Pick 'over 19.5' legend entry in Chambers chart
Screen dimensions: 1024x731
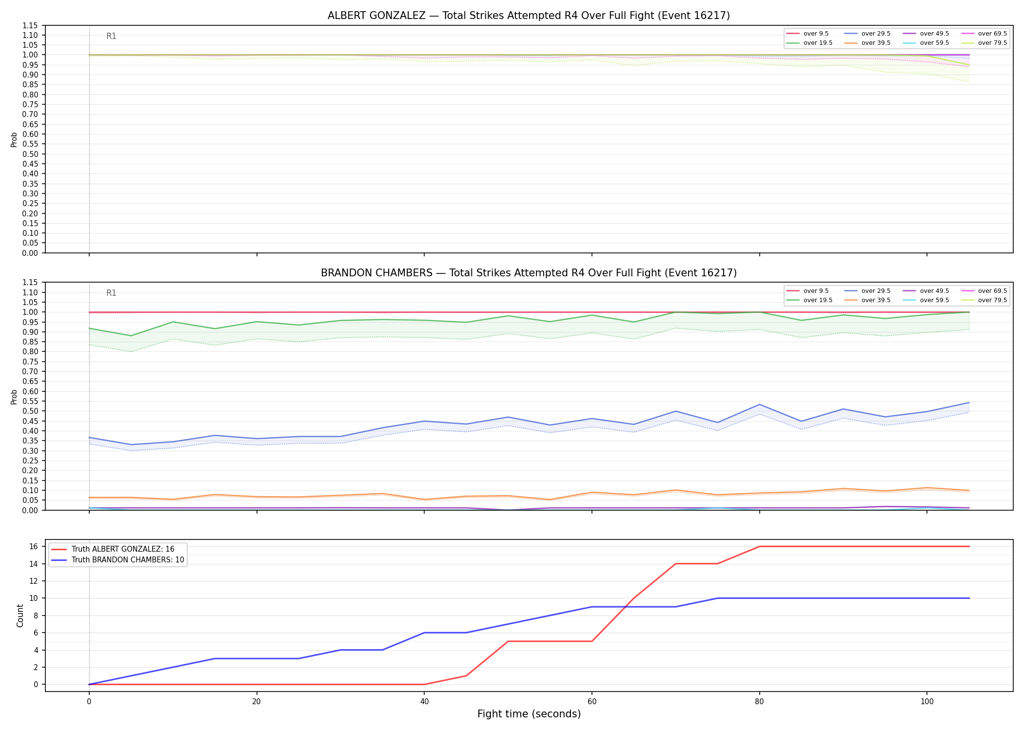click(809, 300)
